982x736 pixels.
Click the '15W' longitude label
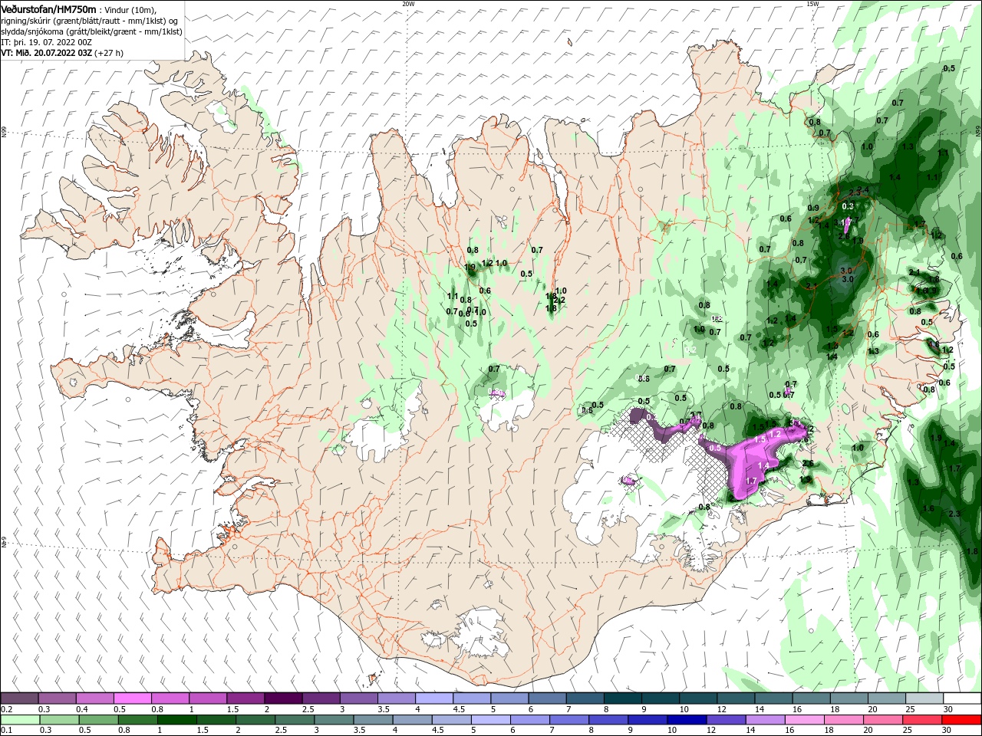coord(812,3)
